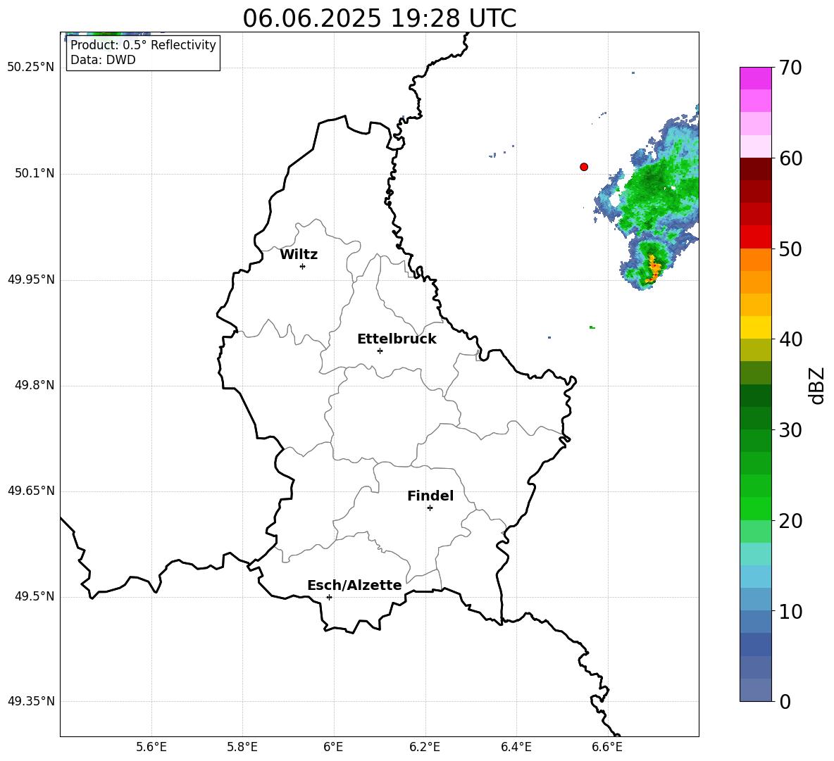The width and height of the screenshot is (834, 761).
Task: Click the 5.6°E longitude label
Action: click(151, 747)
